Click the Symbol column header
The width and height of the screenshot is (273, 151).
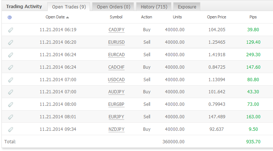[116, 17]
